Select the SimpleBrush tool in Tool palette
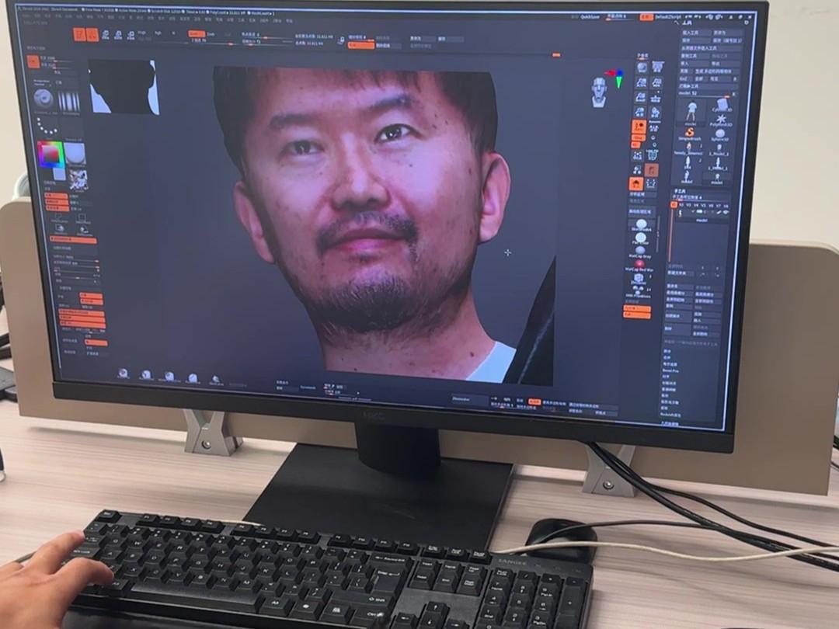The height and width of the screenshot is (629, 839). (690, 134)
